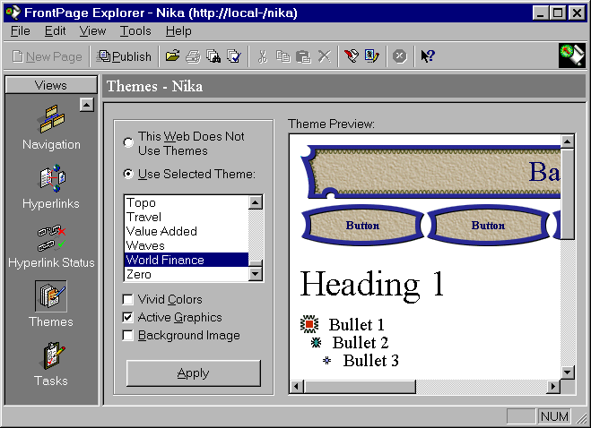Click Bullet 2 in preview
Image resolution: width=591 pixels, height=428 pixels.
pos(360,343)
